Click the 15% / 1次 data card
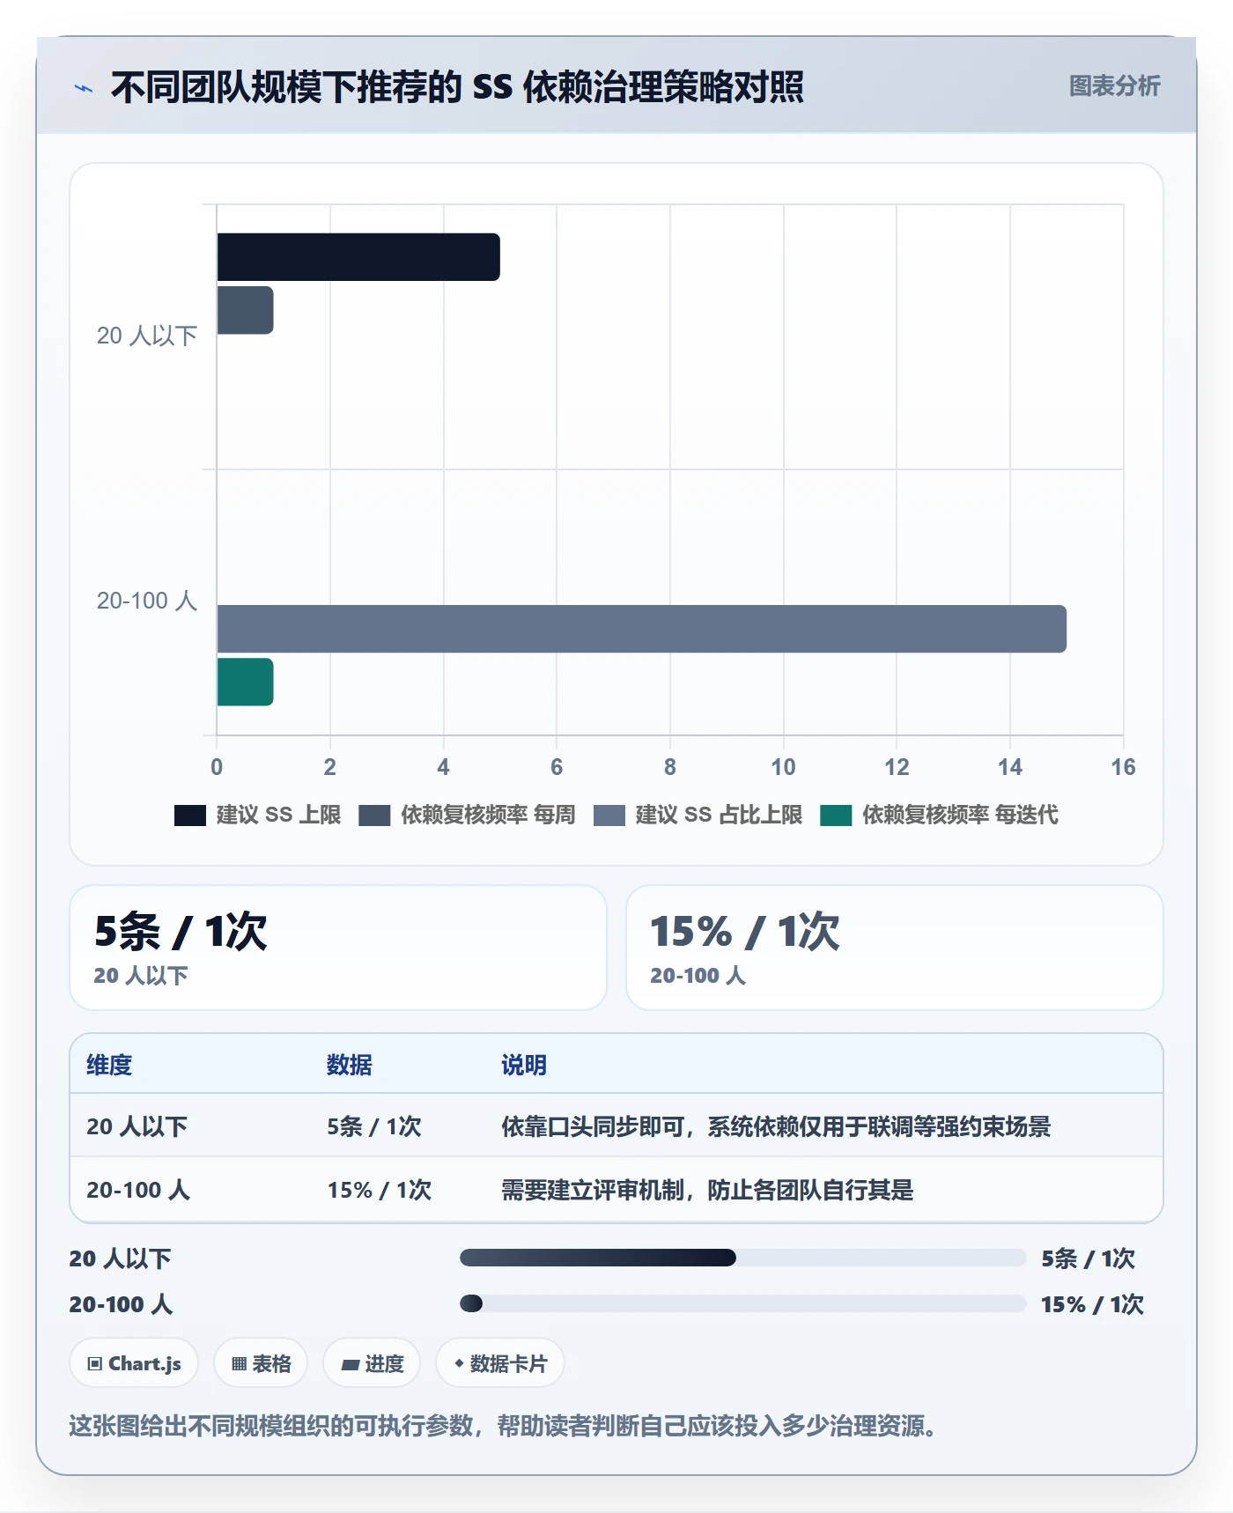Image resolution: width=1233 pixels, height=1513 pixels. pyautogui.click(x=895, y=948)
